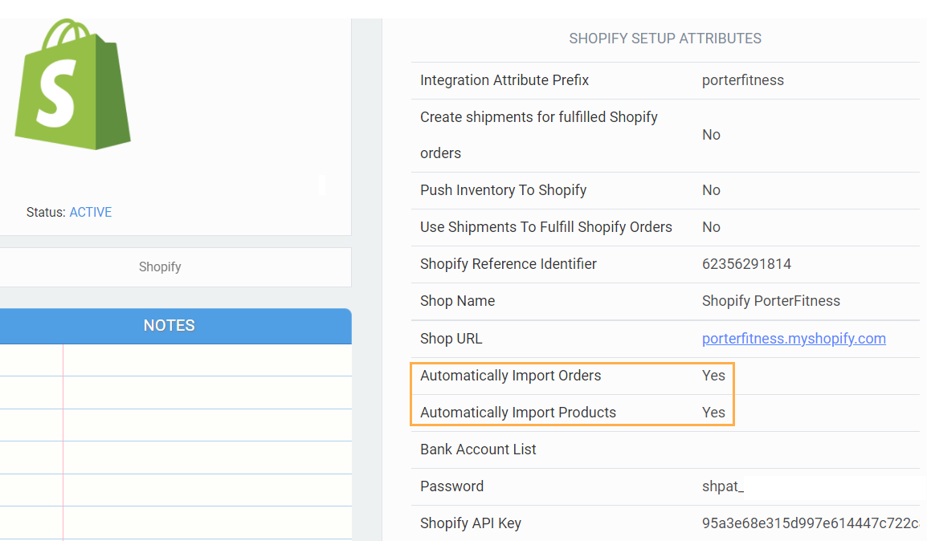The image size is (927, 541).
Task: Toggle the Create shipments for fulfilled orders value
Action: point(711,135)
